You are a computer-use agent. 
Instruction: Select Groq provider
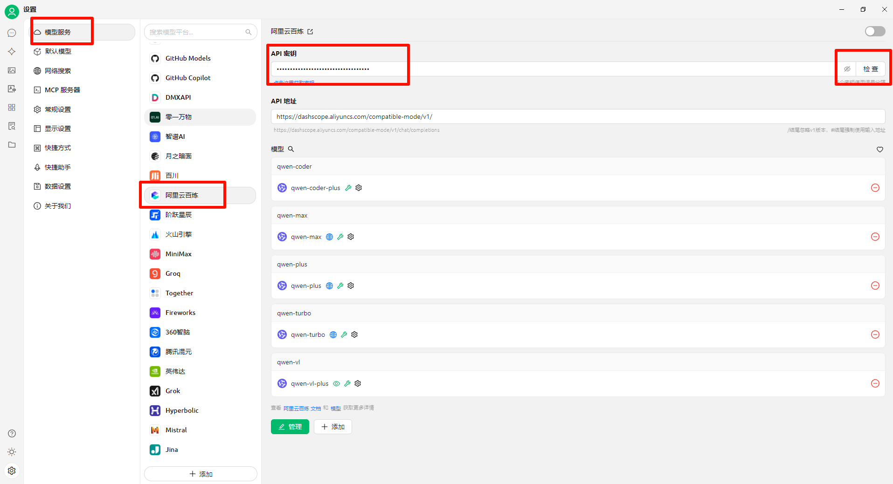pos(200,273)
